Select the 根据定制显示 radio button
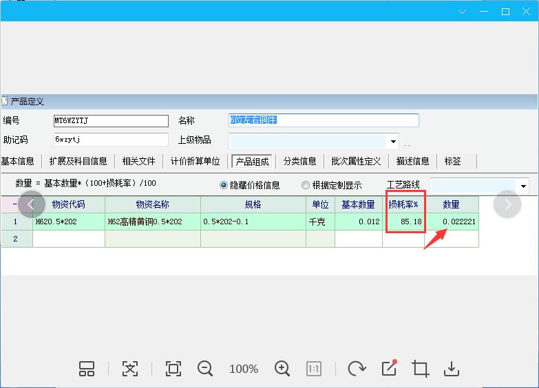 [306, 185]
